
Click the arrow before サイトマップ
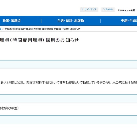82,9
